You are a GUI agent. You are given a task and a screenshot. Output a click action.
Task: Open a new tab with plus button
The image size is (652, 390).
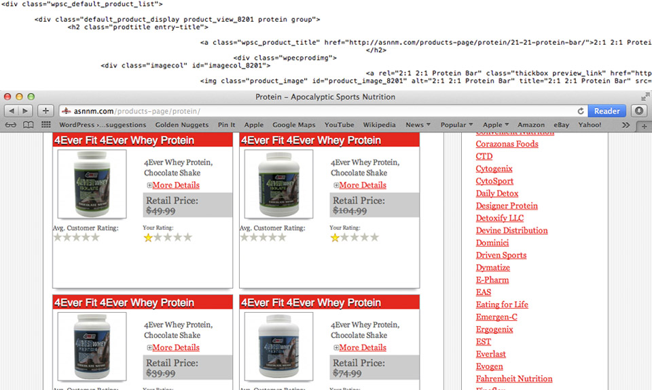pos(644,126)
